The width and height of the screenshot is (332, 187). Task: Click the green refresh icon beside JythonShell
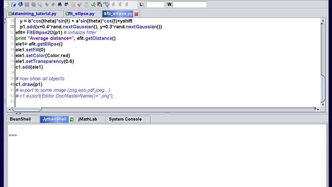[x=72, y=119]
